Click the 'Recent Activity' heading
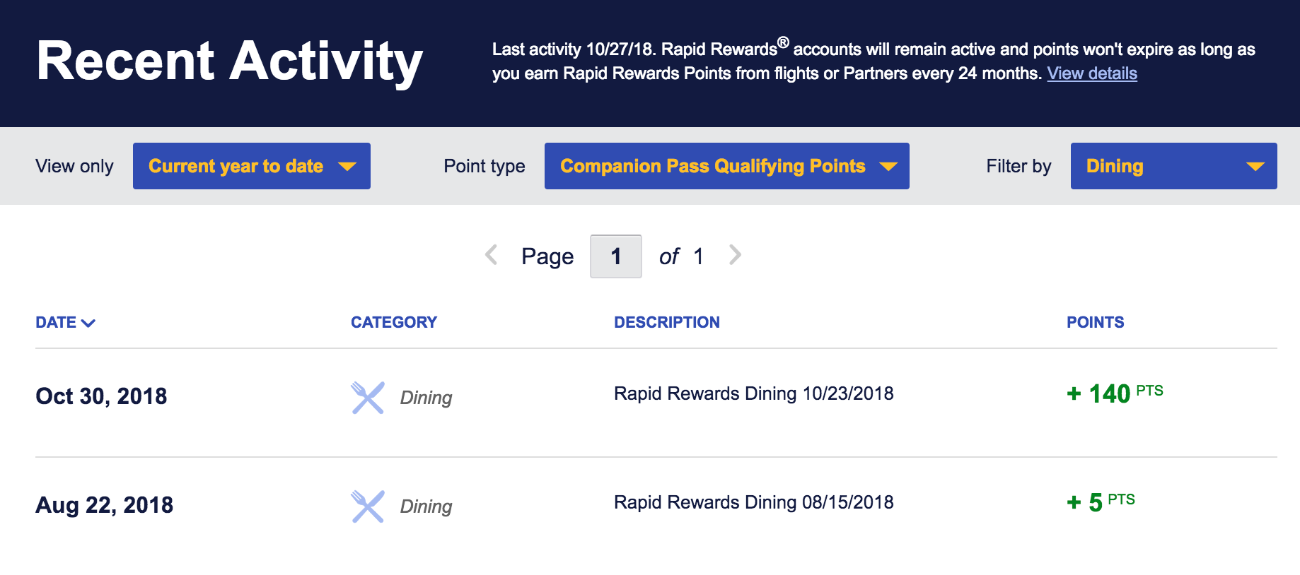Image resolution: width=1300 pixels, height=575 pixels. (229, 61)
